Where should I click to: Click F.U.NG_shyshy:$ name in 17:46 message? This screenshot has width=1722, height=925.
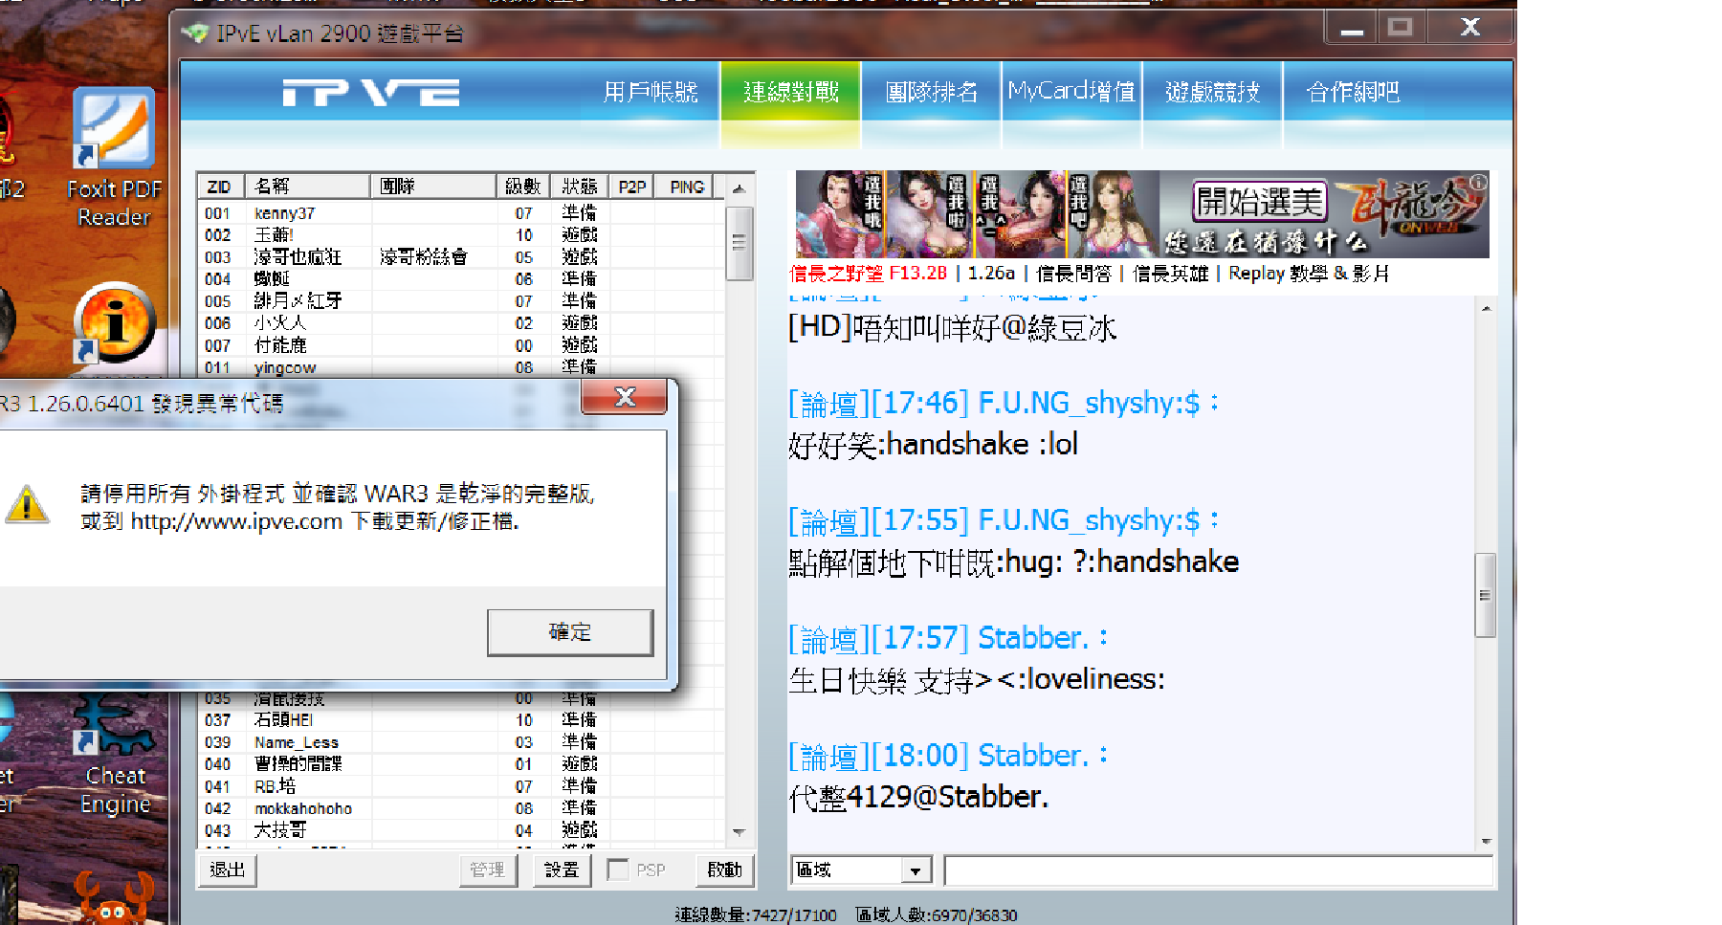click(1089, 403)
